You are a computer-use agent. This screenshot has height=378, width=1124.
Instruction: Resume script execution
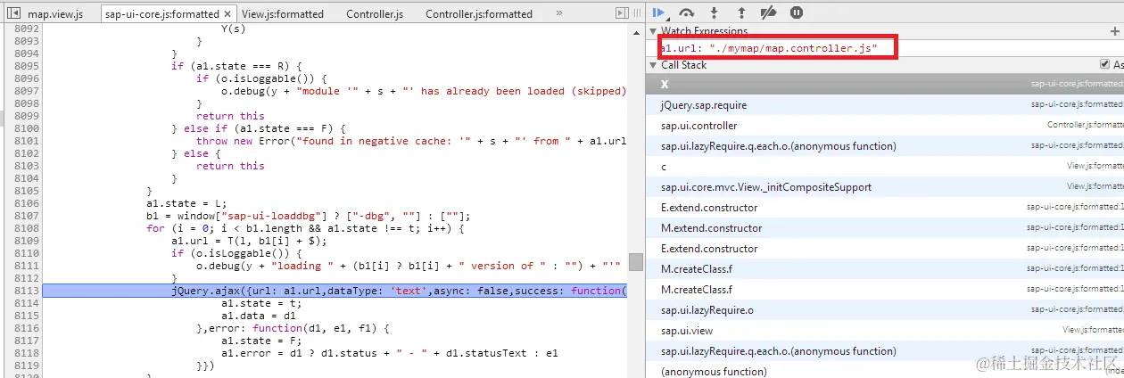pos(659,12)
